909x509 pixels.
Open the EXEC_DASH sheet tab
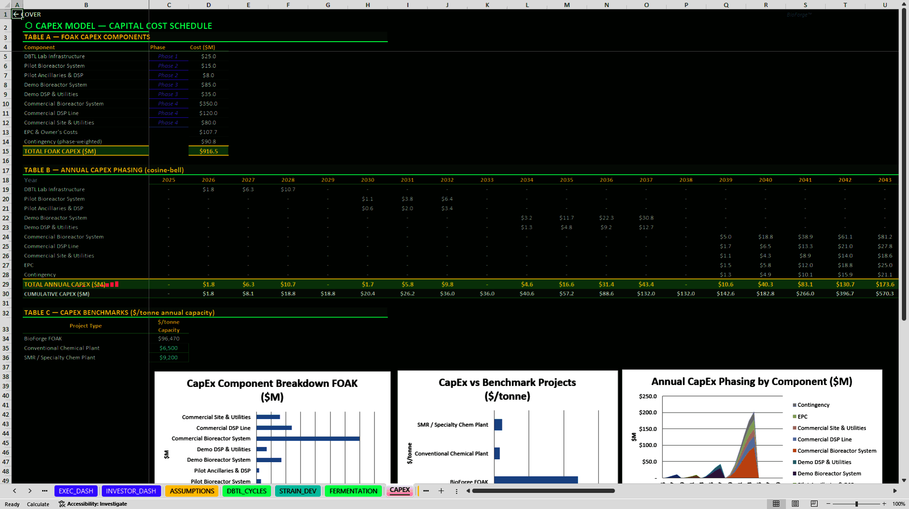pos(76,491)
